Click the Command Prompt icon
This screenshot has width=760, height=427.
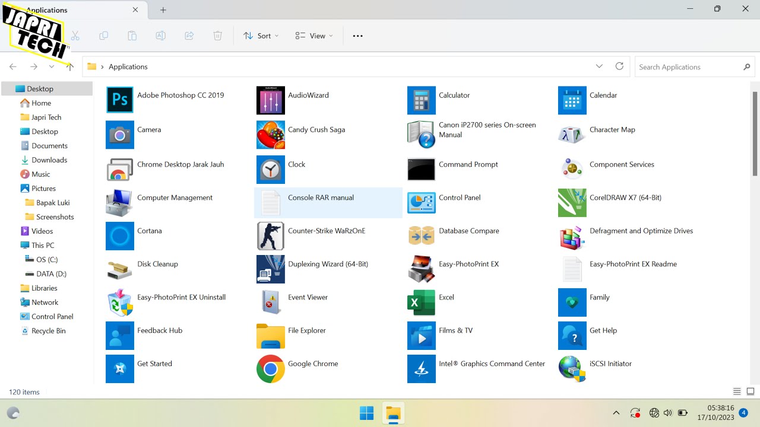pyautogui.click(x=422, y=170)
